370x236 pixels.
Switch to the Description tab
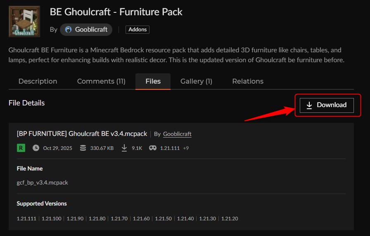point(38,82)
